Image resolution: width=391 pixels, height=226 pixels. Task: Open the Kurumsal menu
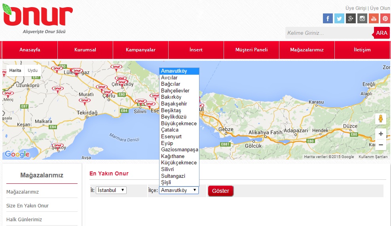(x=85, y=50)
